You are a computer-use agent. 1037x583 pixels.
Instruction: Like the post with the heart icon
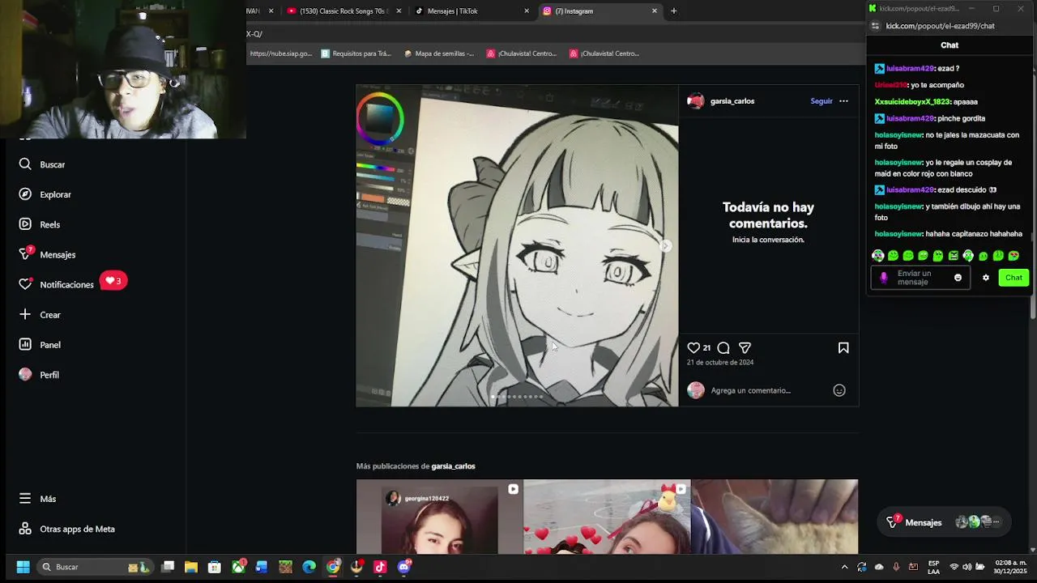[x=693, y=347]
